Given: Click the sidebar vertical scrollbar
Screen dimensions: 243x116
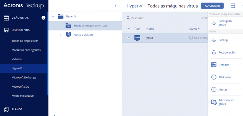Looking at the screenshot, I should click(47, 53).
